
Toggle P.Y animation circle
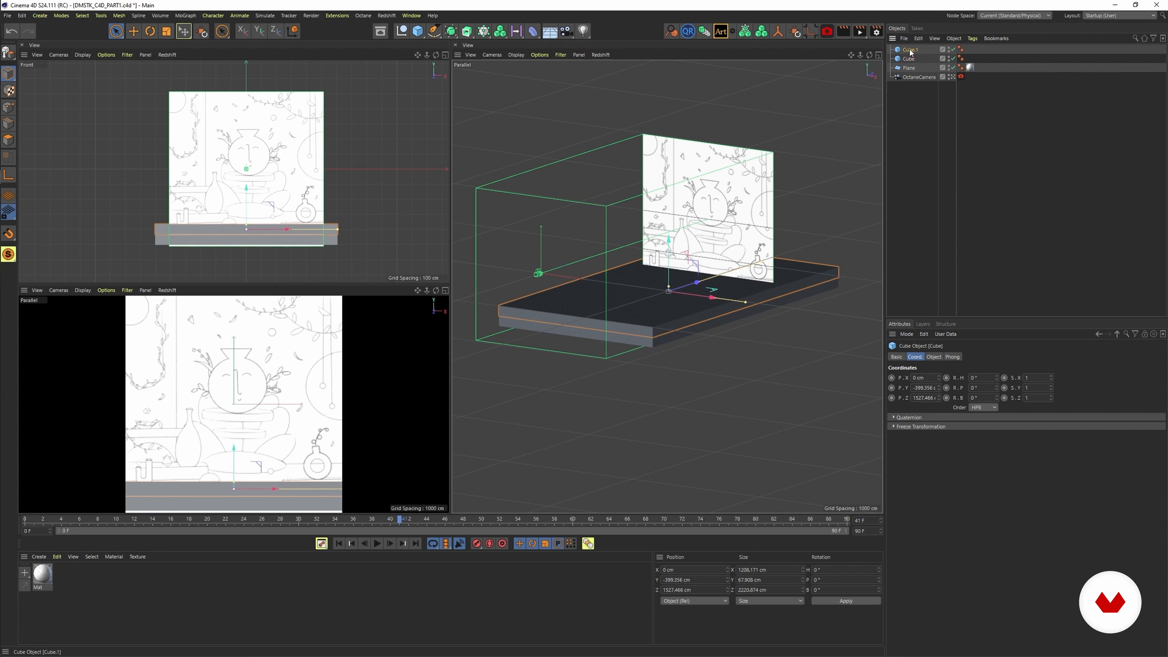pos(892,388)
